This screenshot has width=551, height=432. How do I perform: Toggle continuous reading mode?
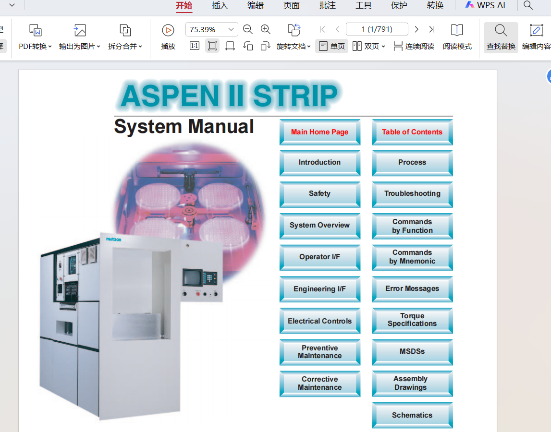pyautogui.click(x=414, y=46)
